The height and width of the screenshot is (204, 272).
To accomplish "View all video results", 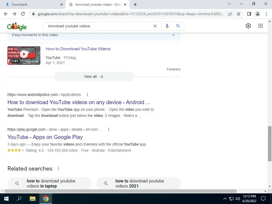I will pyautogui.click(x=94, y=76).
